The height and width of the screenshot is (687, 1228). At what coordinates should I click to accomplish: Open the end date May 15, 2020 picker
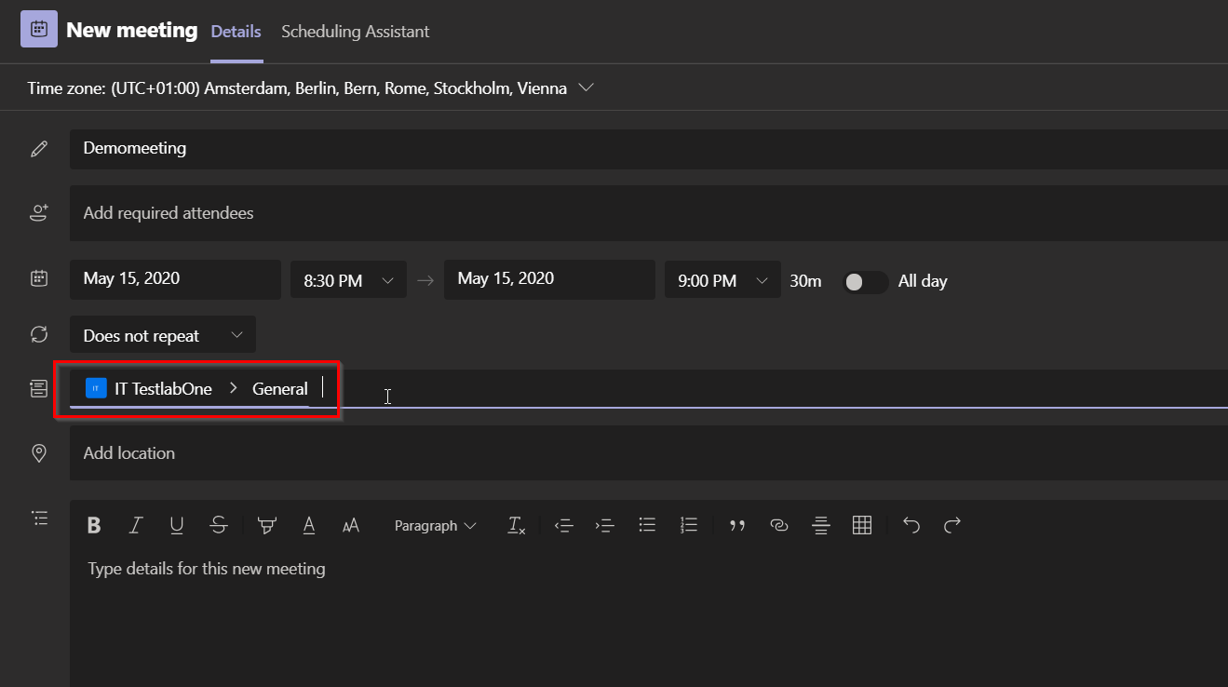[x=549, y=279]
